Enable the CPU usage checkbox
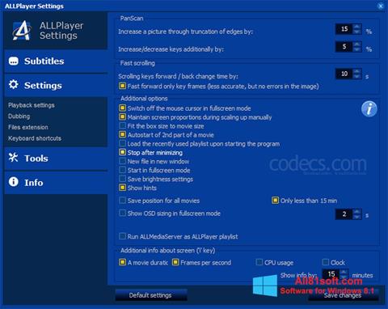This screenshot has width=388, height=309. pyautogui.click(x=259, y=262)
